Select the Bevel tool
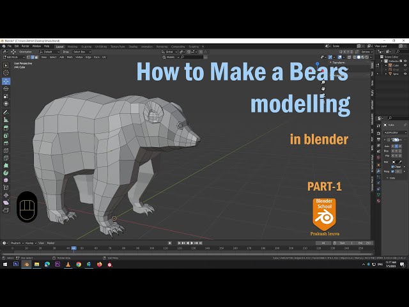The height and width of the screenshot is (307, 409). pyautogui.click(x=6, y=143)
